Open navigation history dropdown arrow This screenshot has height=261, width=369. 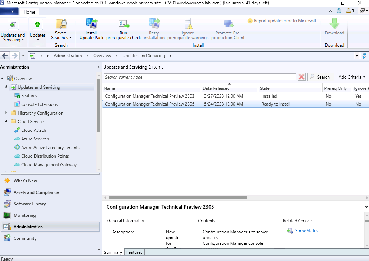pyautogui.click(x=23, y=56)
